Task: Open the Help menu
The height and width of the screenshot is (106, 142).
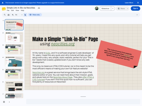Action: coord(22,10)
